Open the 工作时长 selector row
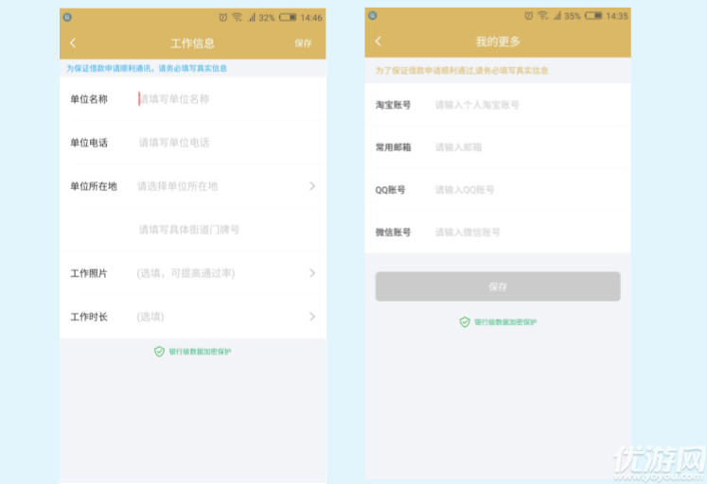The width and height of the screenshot is (707, 484). pos(192,317)
